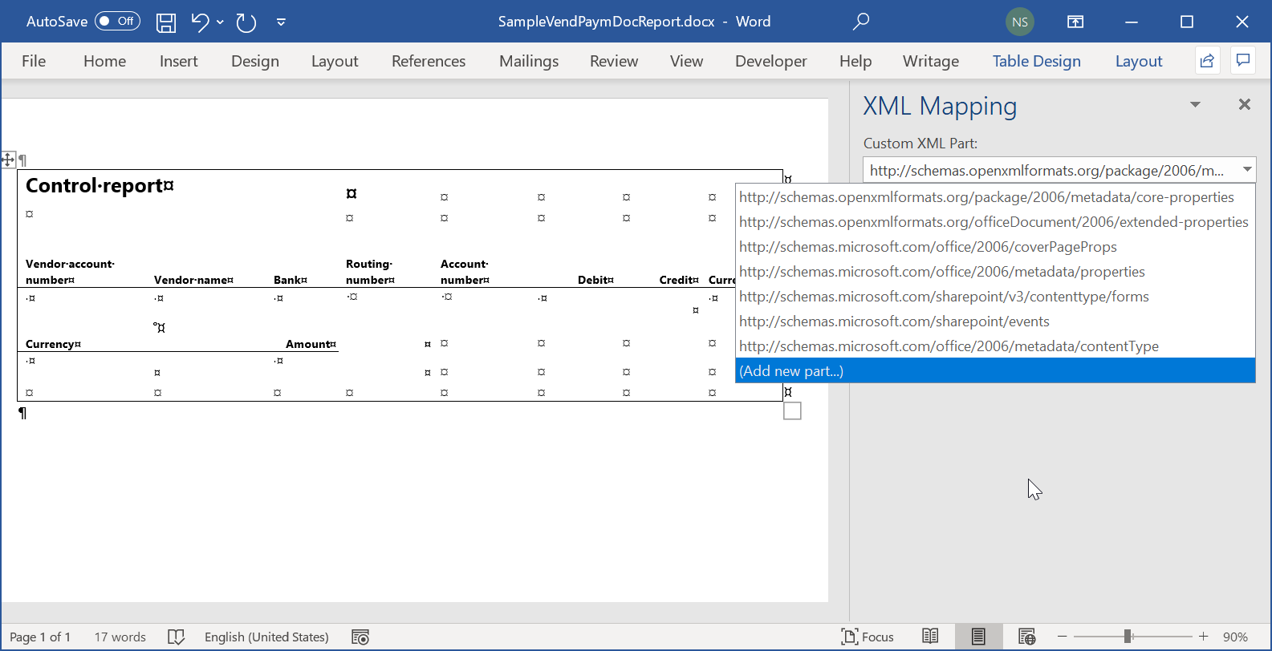Open the Review tab
This screenshot has width=1272, height=651.
point(614,61)
